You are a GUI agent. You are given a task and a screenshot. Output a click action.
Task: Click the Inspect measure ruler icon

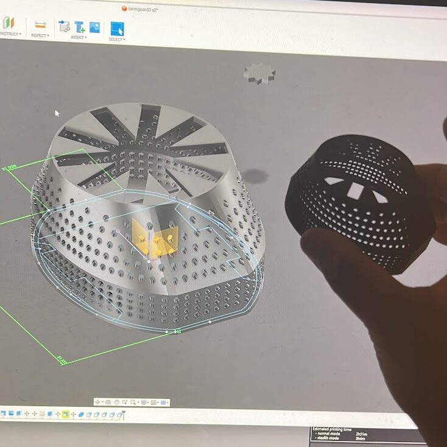click(40, 25)
